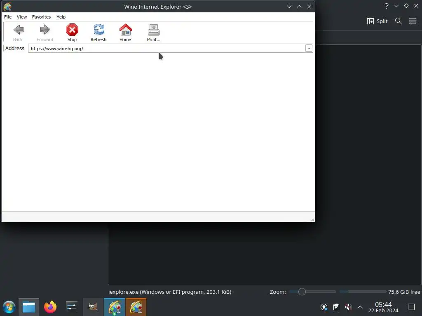This screenshot has height=316, width=422.
Task: Expand hidden system tray icons
Action: (360, 307)
